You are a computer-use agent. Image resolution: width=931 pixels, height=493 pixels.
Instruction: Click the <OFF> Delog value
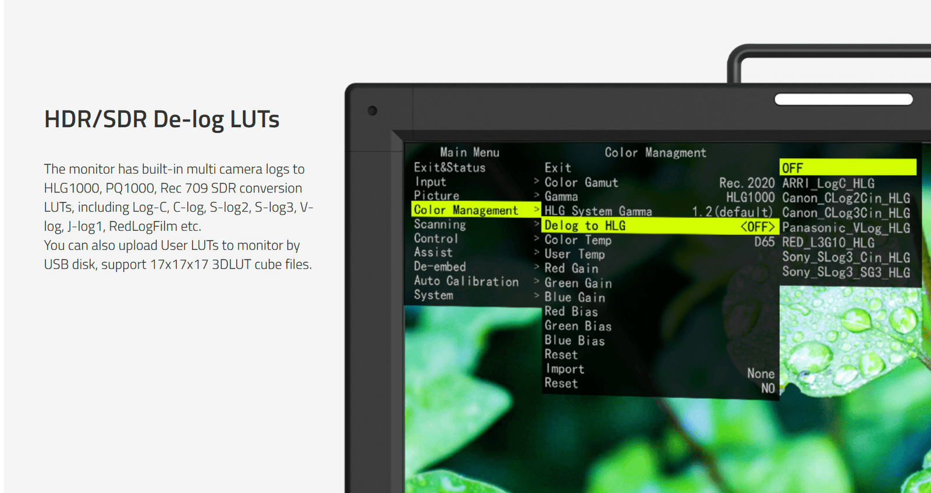(758, 227)
